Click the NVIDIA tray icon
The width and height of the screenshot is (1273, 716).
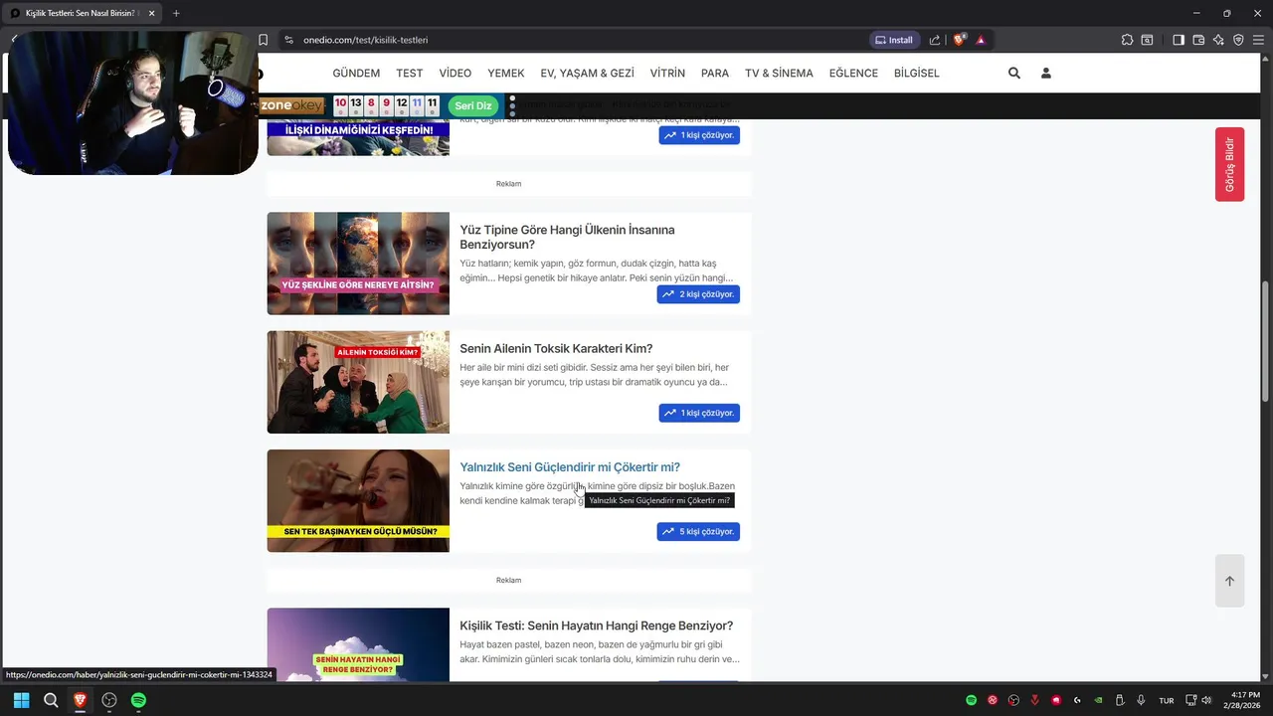coord(1098,700)
